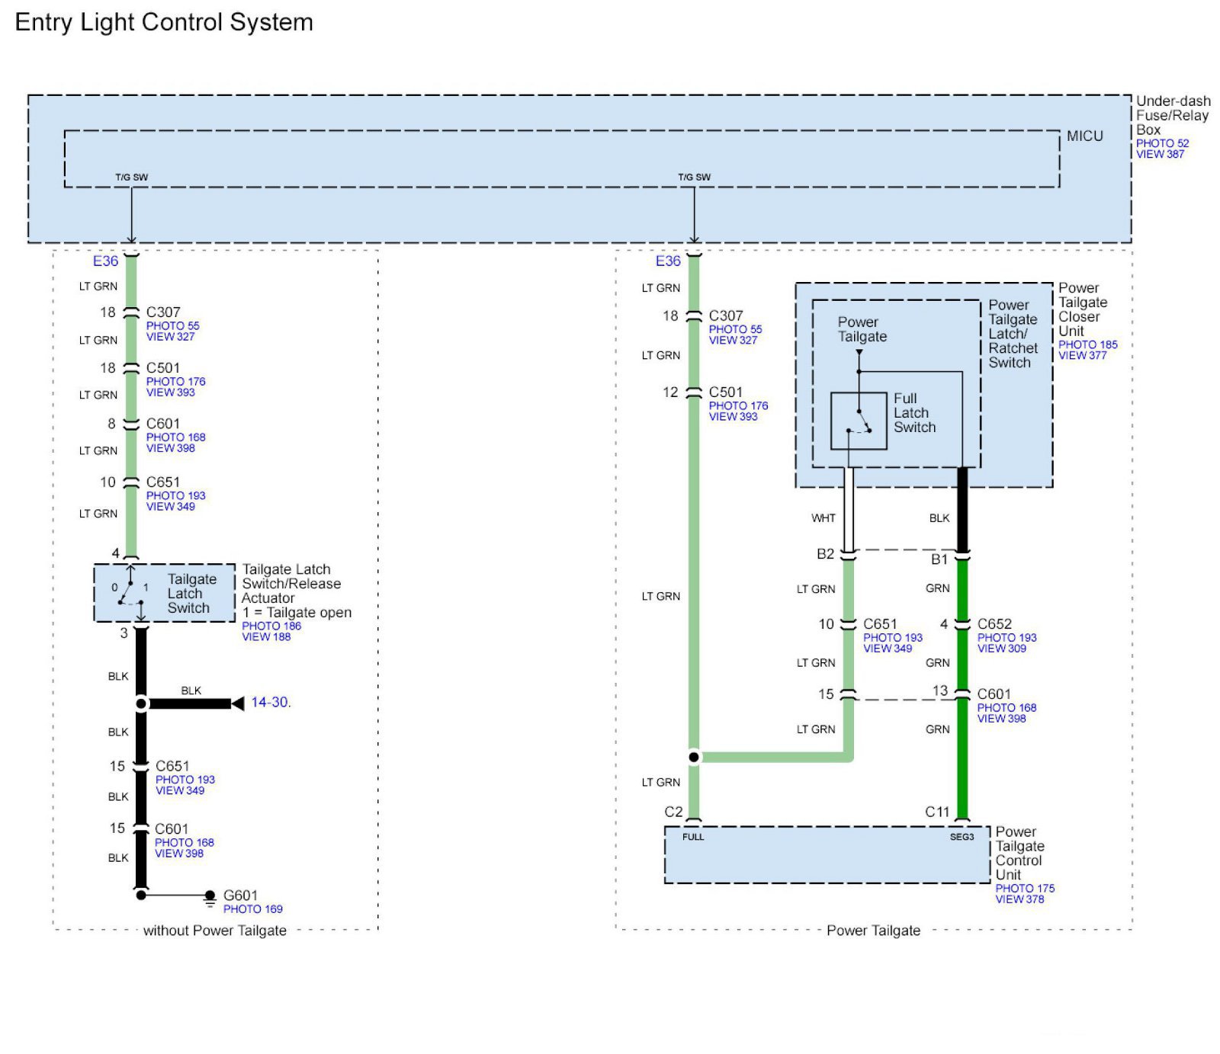Click the Power Tailgate Control Unit box
This screenshot has width=1220, height=1054.
pyautogui.click(x=827, y=857)
